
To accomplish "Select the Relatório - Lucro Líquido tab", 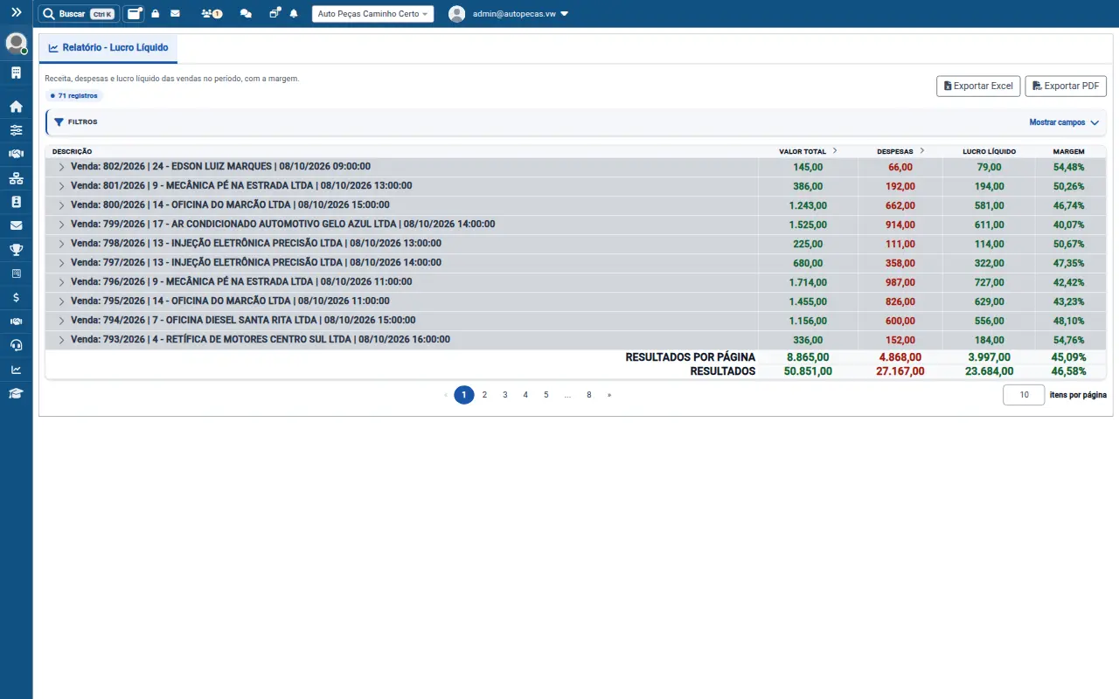I will pos(108,48).
